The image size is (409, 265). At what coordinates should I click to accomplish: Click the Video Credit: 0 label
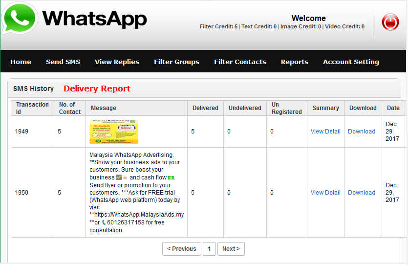point(344,26)
